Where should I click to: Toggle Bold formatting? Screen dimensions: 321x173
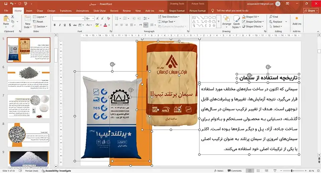click(55, 25)
